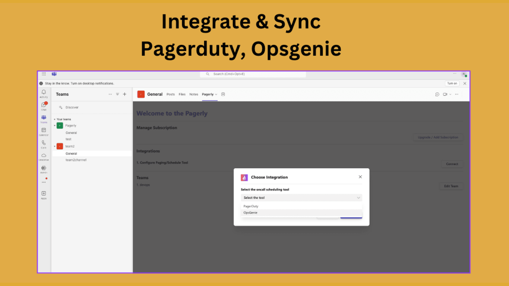Add a tab with the plus icon next to Pagerly
Viewport: 509px width, 286px height.
pos(223,94)
